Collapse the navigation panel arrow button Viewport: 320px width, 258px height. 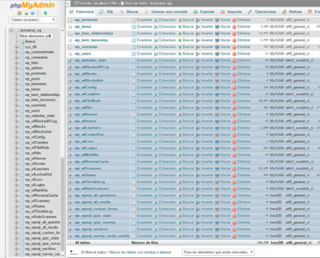tap(68, 4)
